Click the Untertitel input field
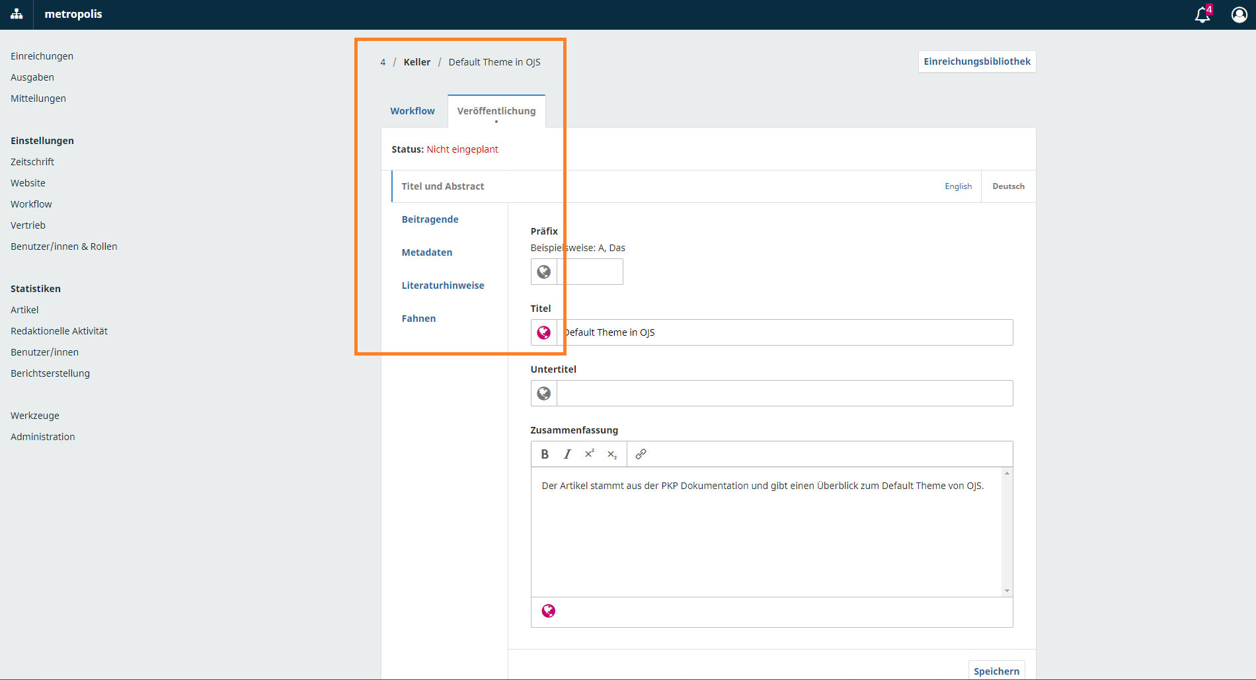Screen dimensions: 1256x680 784,393
